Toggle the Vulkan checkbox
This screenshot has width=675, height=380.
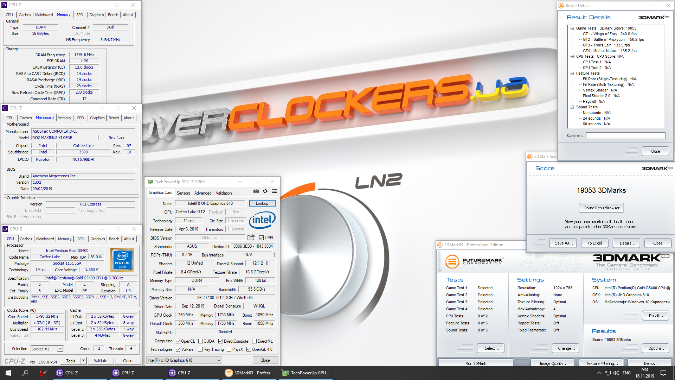[x=178, y=349]
